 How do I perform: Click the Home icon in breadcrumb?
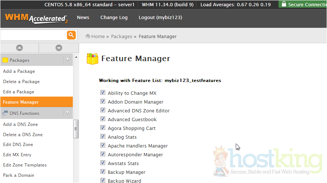[x=88, y=36]
